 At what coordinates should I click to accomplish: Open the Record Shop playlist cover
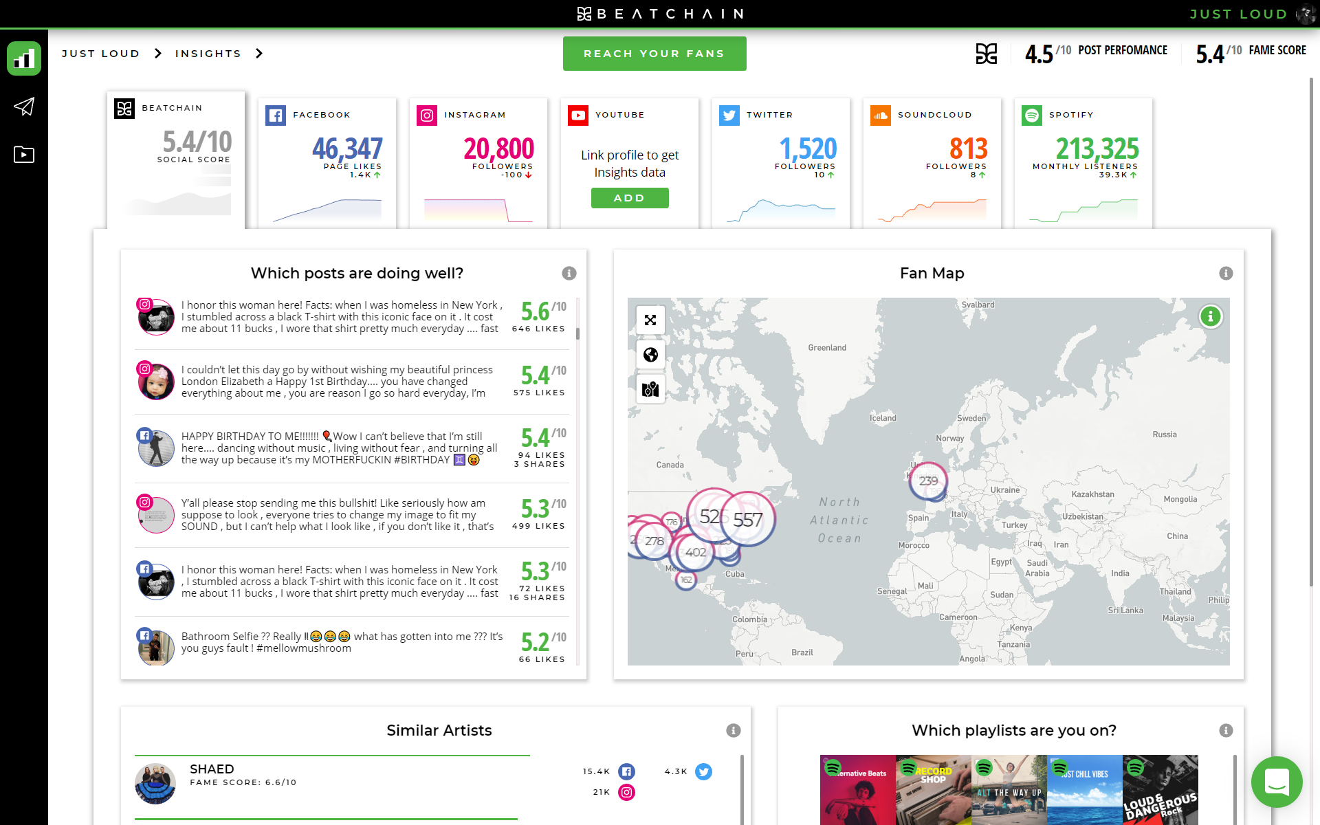pos(934,790)
